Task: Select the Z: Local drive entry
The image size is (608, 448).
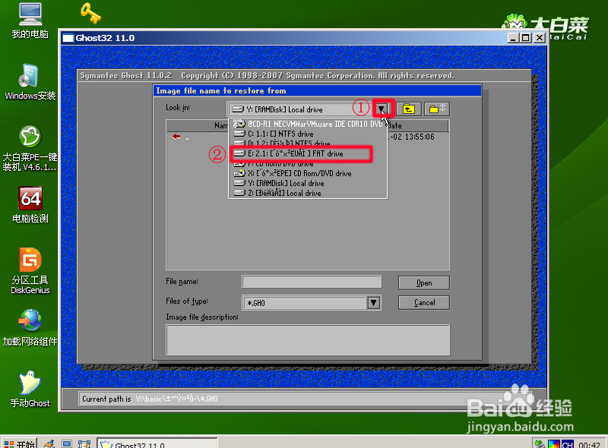Action: pyautogui.click(x=308, y=193)
